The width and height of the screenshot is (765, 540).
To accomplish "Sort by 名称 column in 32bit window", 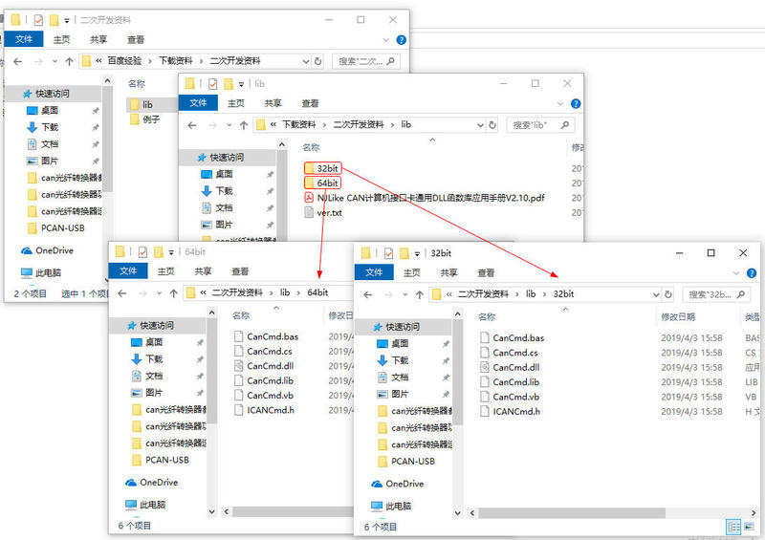I will pyautogui.click(x=487, y=317).
